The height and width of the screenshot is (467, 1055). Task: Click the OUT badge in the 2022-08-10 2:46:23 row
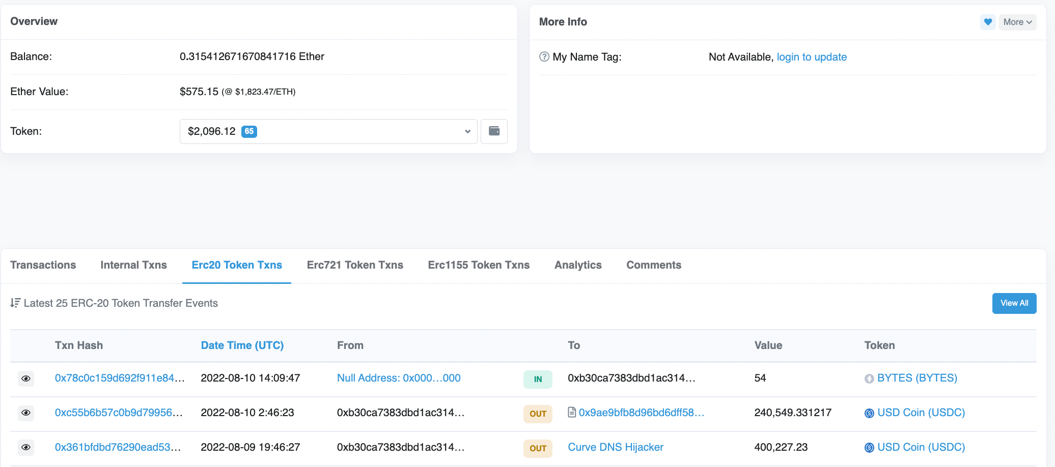[x=538, y=414]
